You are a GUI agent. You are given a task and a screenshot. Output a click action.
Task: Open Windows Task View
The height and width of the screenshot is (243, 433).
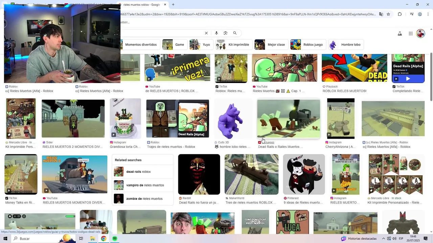click(81, 239)
